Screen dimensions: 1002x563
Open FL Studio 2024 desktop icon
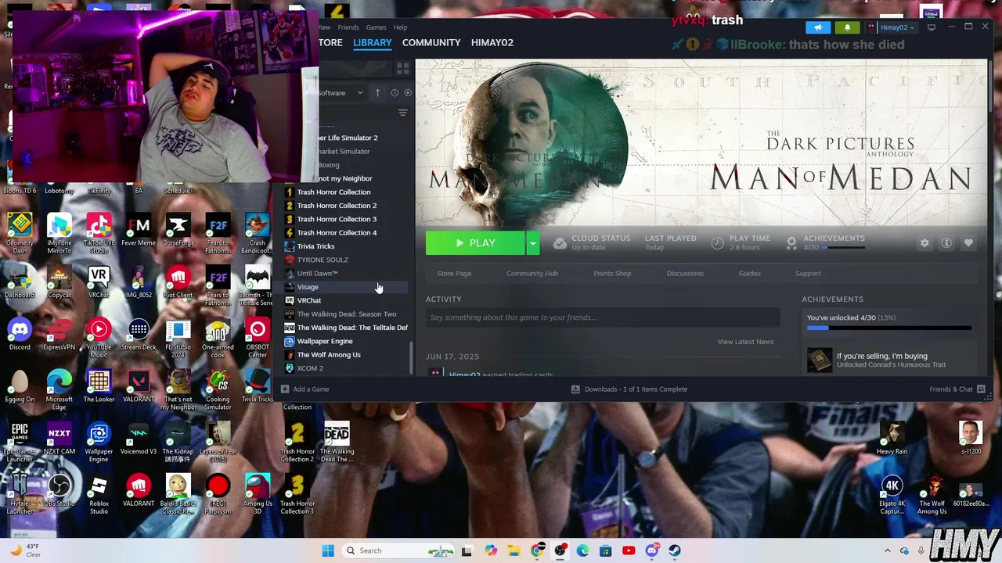click(178, 338)
